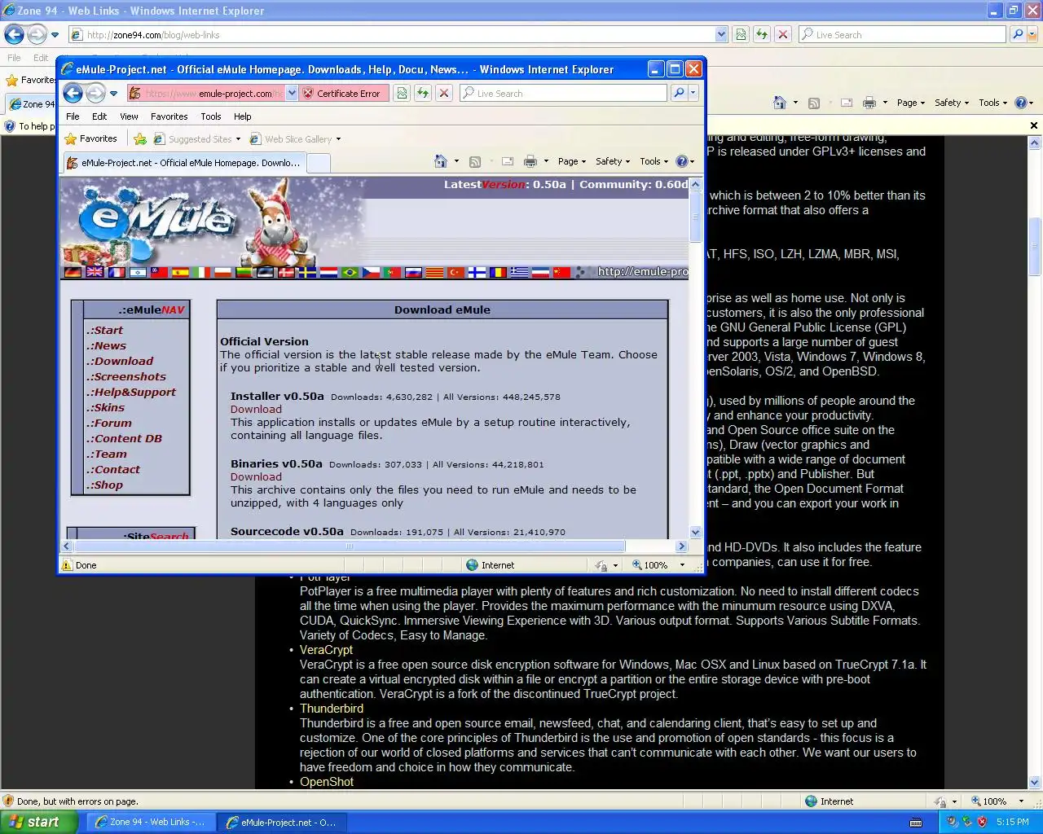
Task: Click the eMule-Project.net taskbar button
Action: pyautogui.click(x=283, y=822)
